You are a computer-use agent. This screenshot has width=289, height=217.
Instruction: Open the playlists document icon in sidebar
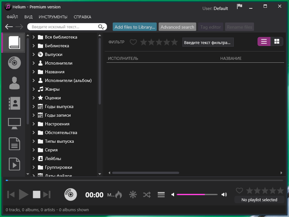pos(13,144)
